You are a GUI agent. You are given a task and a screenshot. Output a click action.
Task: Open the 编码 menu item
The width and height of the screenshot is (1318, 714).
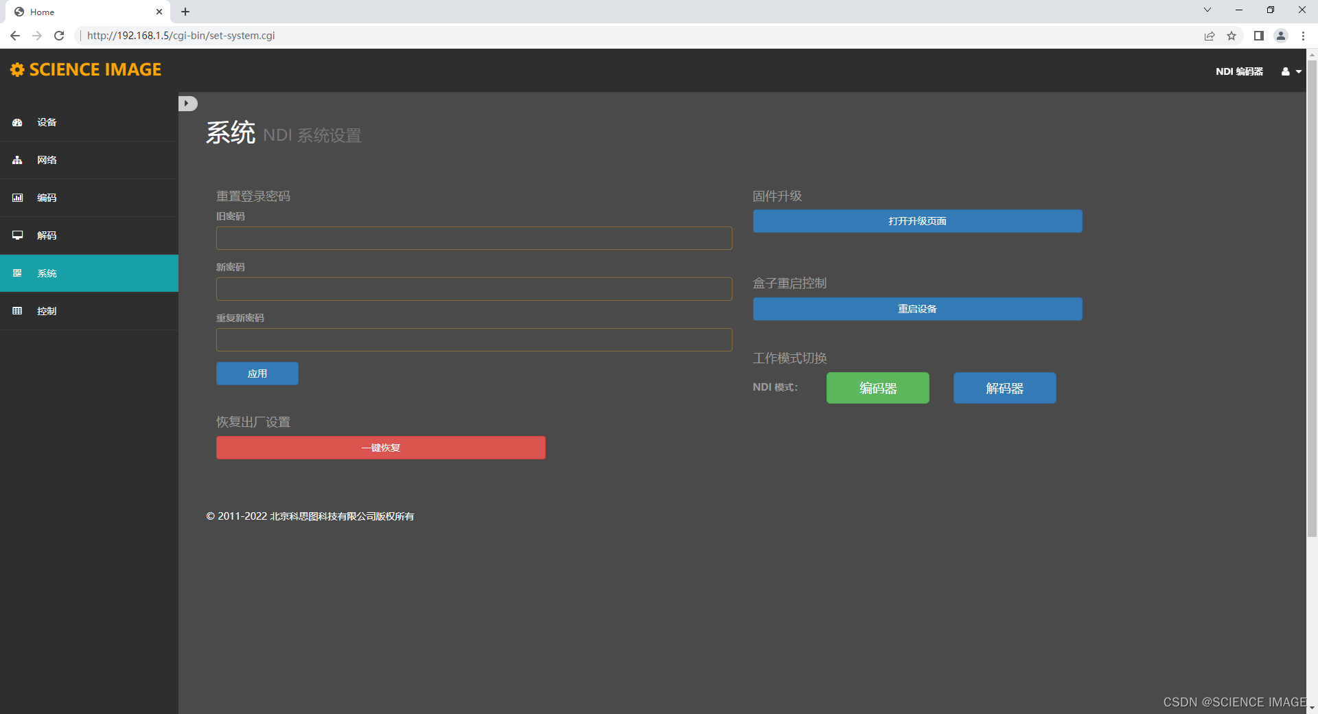(x=89, y=198)
